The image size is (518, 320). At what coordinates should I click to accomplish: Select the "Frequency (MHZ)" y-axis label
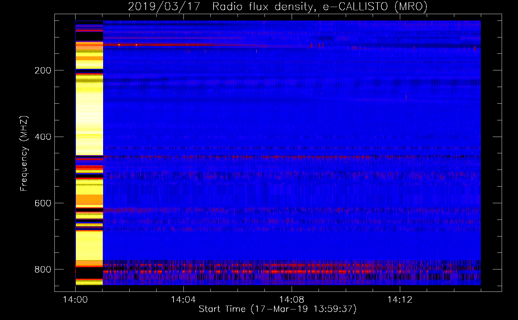coord(24,153)
